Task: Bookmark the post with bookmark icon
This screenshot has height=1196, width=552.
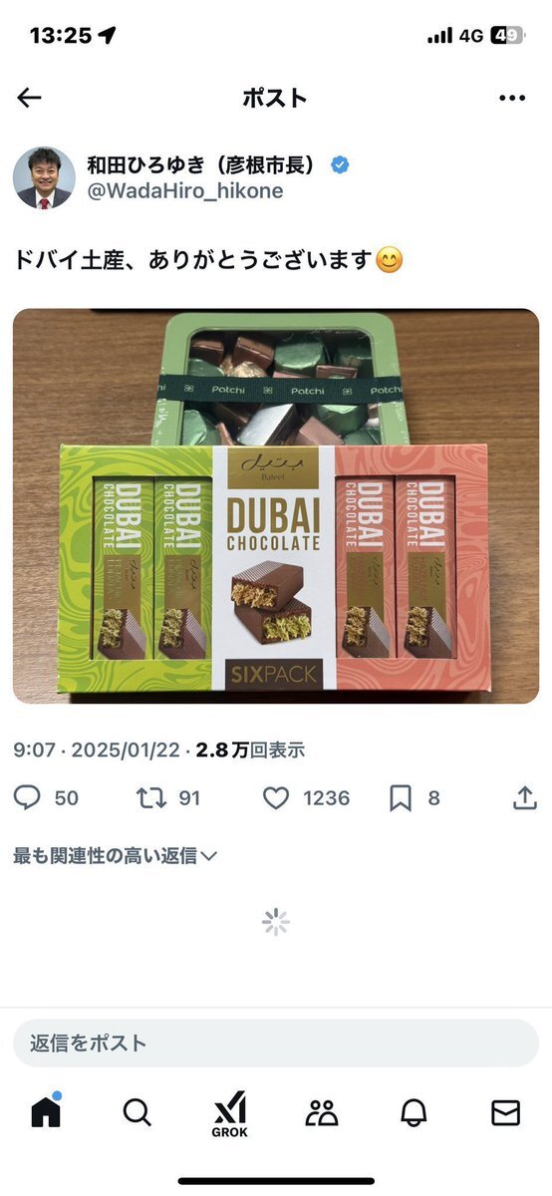Action: click(x=400, y=798)
